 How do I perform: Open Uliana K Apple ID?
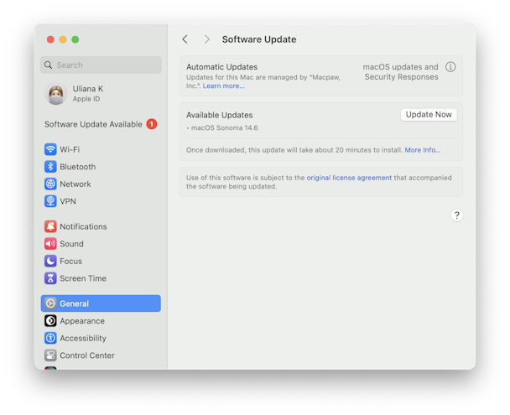click(101, 94)
